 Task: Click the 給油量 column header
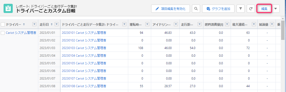click(264, 24)
